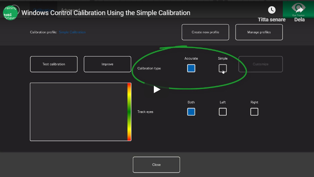This screenshot has height=177, width=314.
Task: Click the Close button at the bottom
Action: click(156, 164)
